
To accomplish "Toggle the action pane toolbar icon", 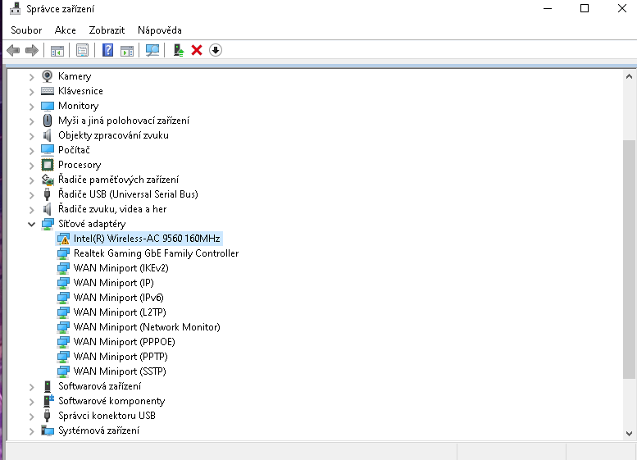I will (x=127, y=51).
